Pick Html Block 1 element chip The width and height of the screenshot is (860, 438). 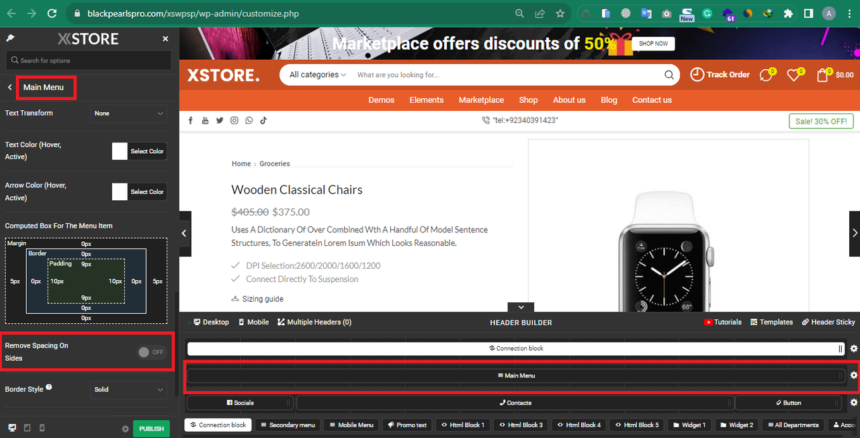click(463, 425)
